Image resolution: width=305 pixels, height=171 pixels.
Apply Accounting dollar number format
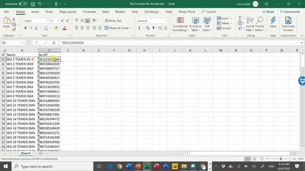tap(139, 28)
